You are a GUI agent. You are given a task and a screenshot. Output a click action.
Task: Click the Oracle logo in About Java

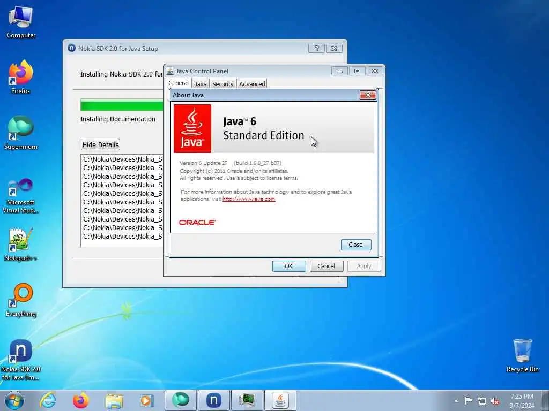coord(197,222)
